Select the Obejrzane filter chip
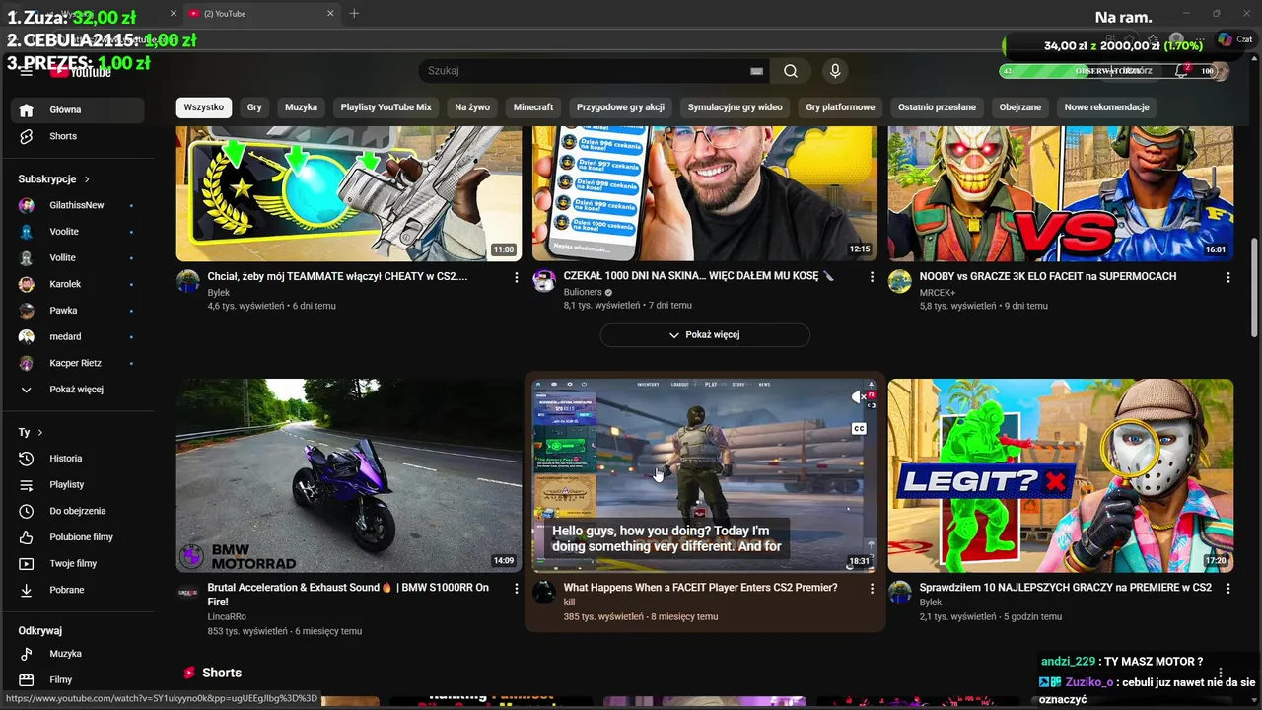Screen dimensions: 1262x710 [1020, 107]
